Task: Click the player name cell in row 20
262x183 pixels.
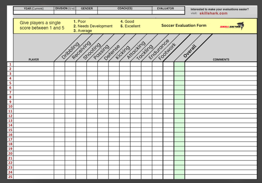Action: point(34,153)
